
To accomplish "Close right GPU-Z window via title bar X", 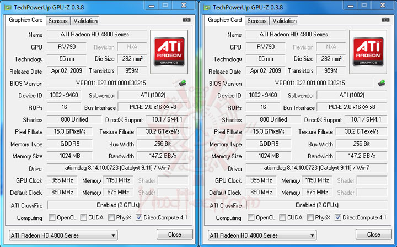I will (x=383, y=6).
